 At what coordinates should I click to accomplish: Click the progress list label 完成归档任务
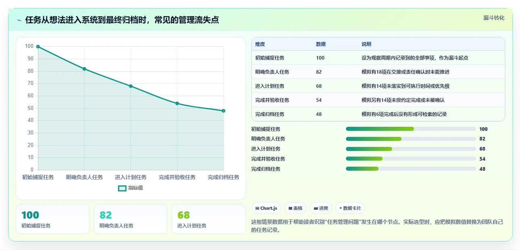[x=266, y=169]
